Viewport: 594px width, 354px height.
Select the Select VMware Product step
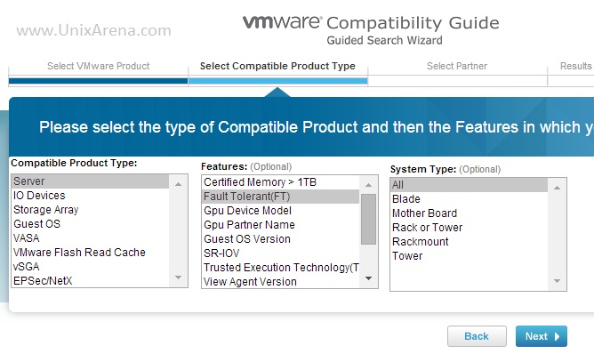98,66
